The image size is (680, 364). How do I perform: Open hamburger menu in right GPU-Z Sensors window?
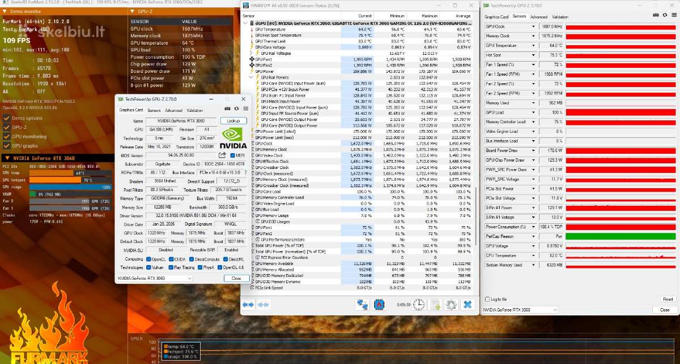click(674, 15)
